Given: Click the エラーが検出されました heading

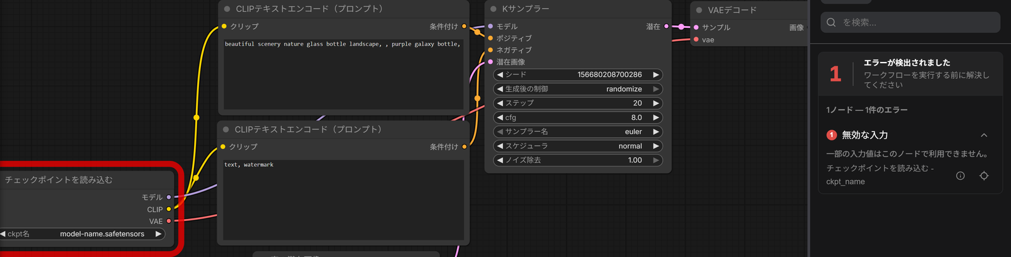Looking at the screenshot, I should [x=907, y=63].
